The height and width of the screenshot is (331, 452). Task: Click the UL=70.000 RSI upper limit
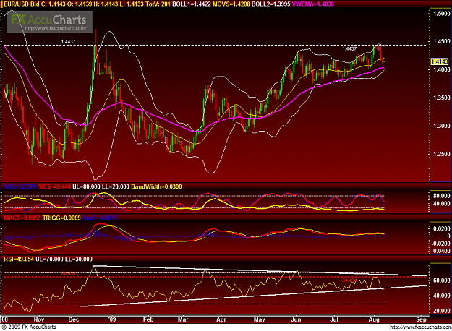49,259
